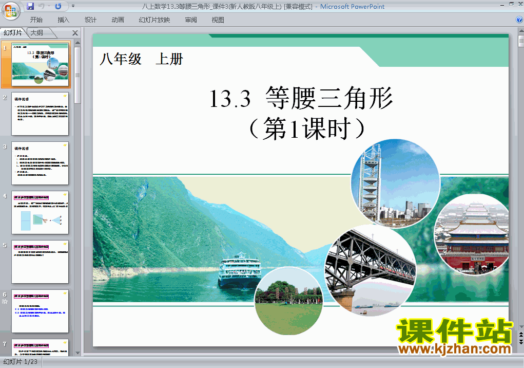Screen dimensions: 524x368
Task: Select slide 6 thumbnail
Action: pos(40,311)
